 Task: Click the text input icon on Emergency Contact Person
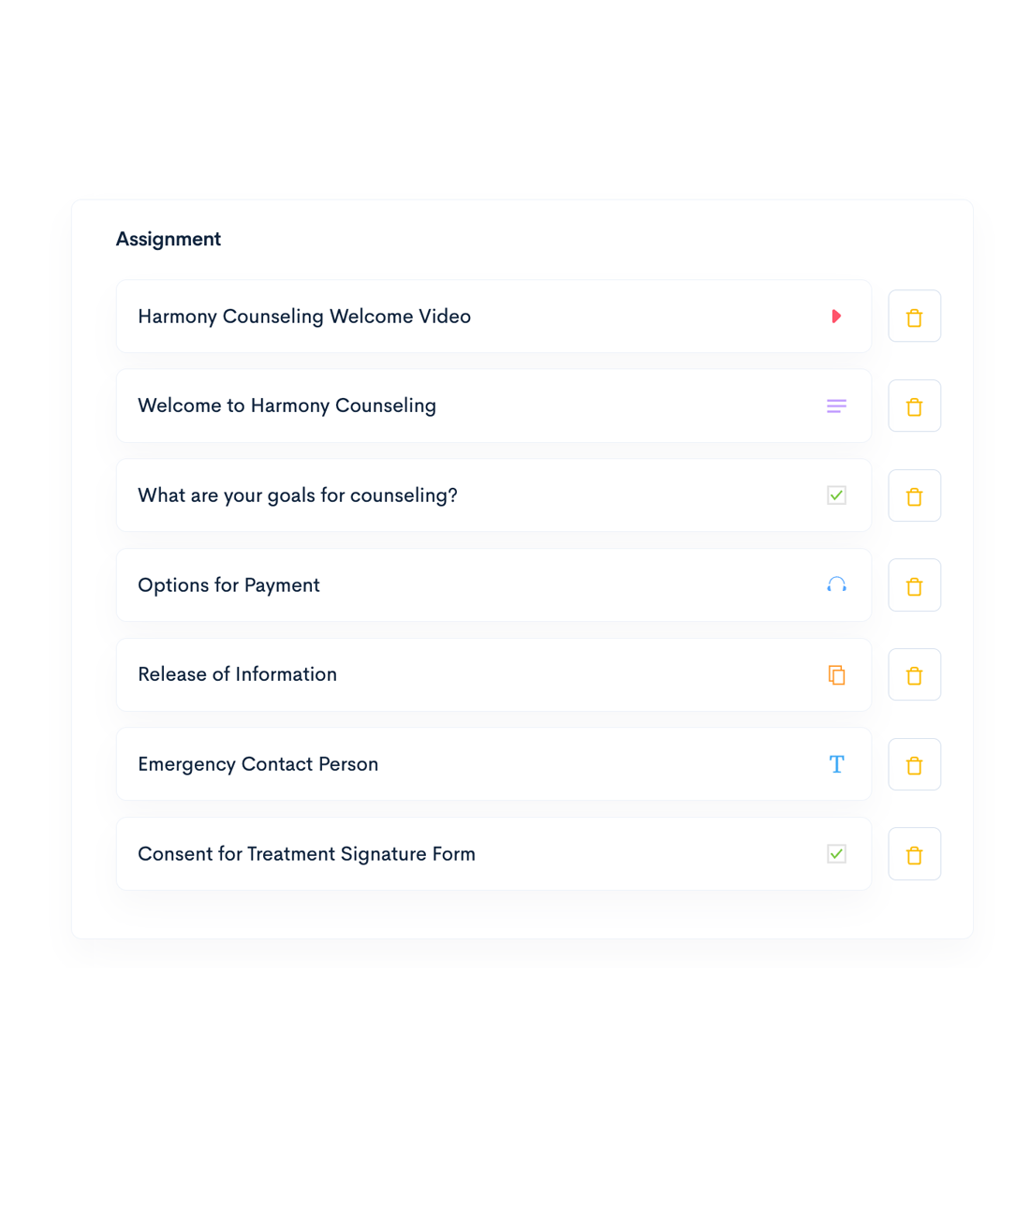point(836,764)
